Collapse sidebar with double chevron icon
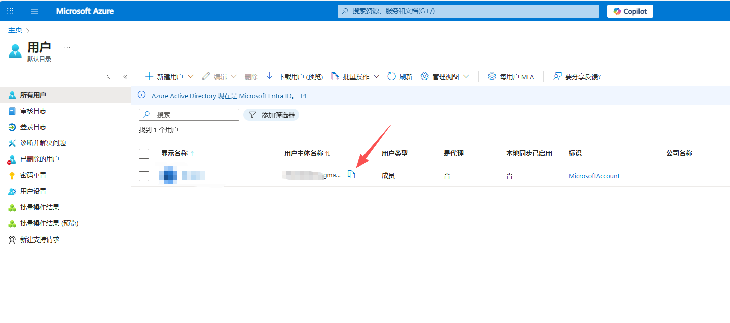This screenshot has width=730, height=323. tap(125, 77)
